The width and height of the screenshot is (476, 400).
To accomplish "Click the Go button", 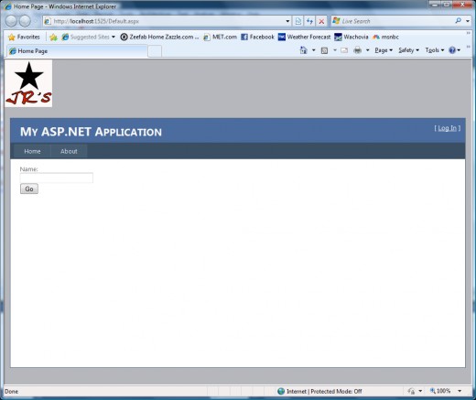I will [29, 189].
